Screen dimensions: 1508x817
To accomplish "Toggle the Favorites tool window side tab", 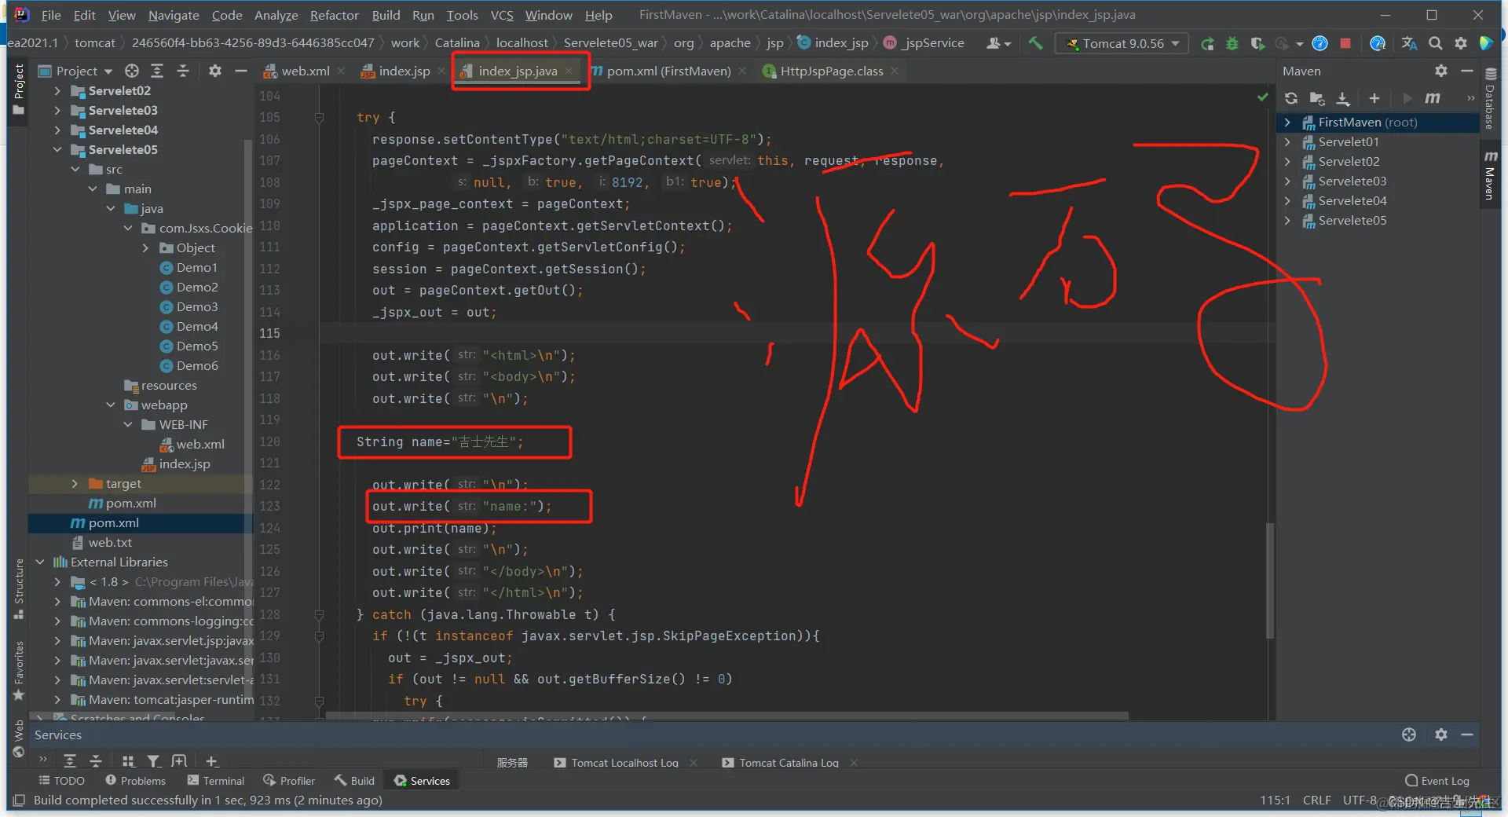I will point(18,670).
